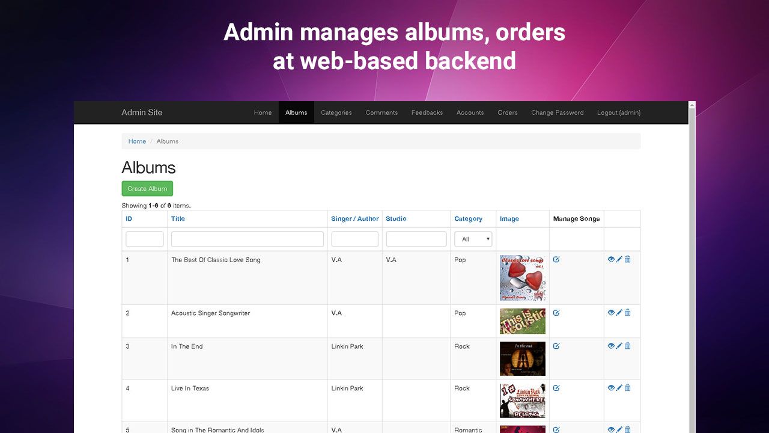Select the Albums navbar tab

tap(296, 112)
